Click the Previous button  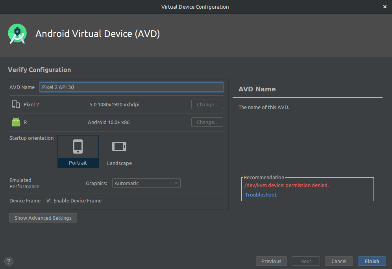pos(271,261)
